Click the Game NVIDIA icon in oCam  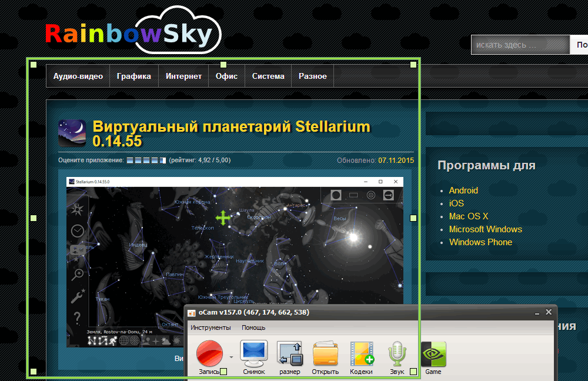[433, 353]
